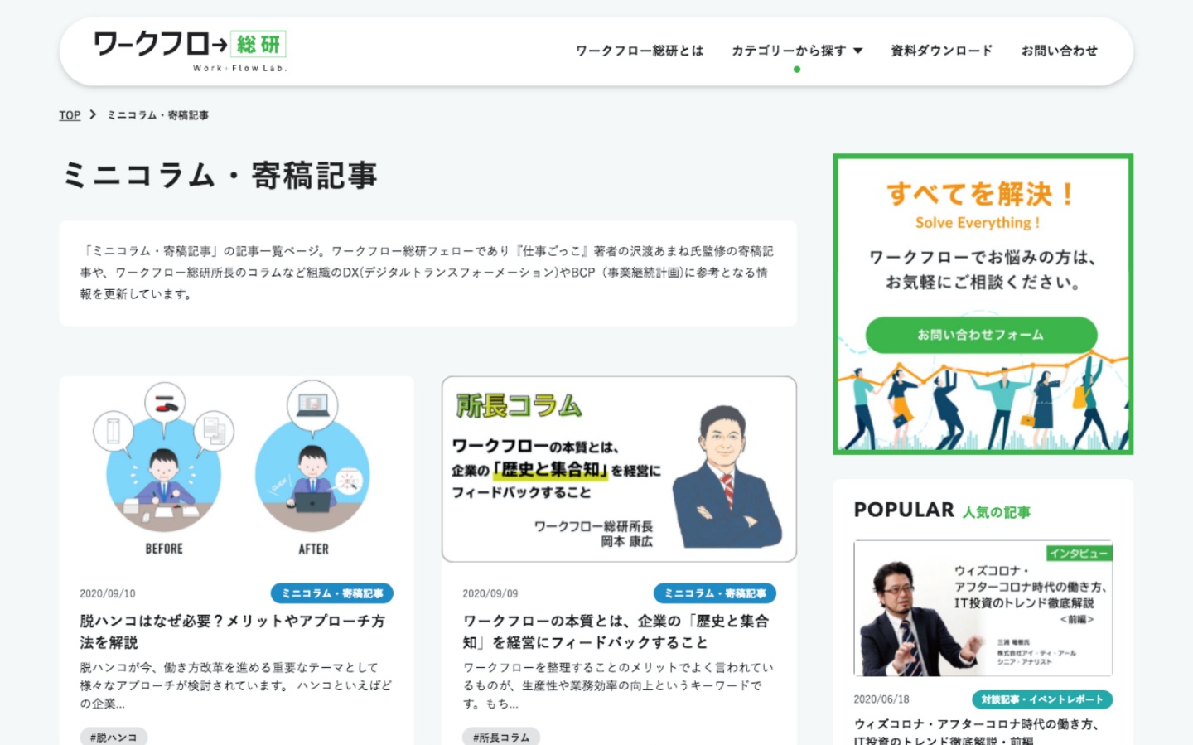
Task: Select the date 2020/09/10
Action: [108, 593]
